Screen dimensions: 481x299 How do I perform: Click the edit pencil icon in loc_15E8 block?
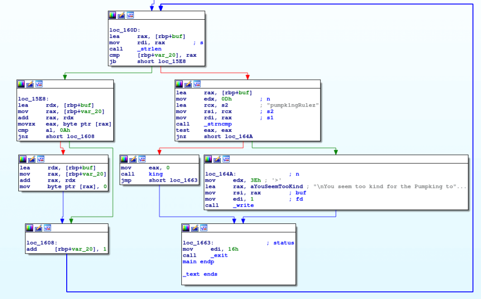pos(30,84)
